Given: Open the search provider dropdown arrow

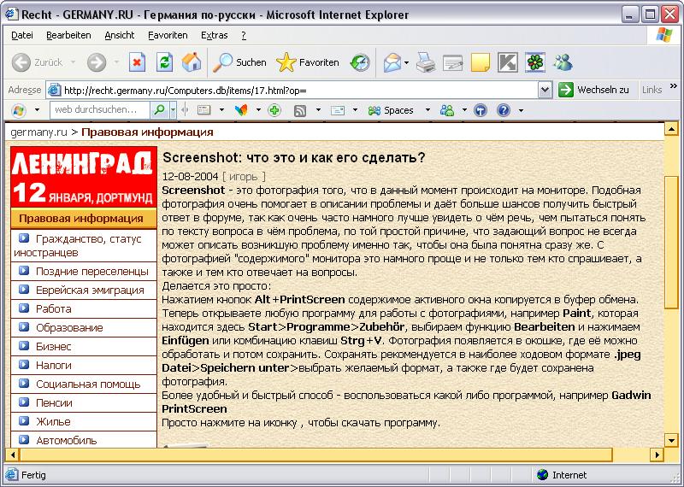Looking at the screenshot, I should coord(174,110).
